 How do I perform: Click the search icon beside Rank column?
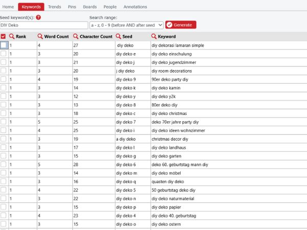click(12, 37)
